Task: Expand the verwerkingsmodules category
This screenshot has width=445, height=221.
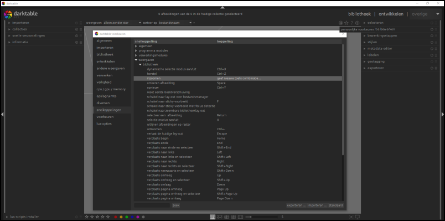Action: [x=136, y=55]
